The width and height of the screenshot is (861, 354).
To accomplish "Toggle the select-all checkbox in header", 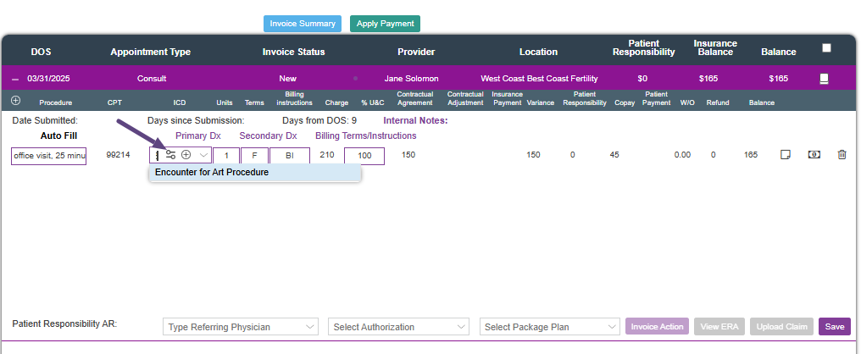I will pos(826,48).
